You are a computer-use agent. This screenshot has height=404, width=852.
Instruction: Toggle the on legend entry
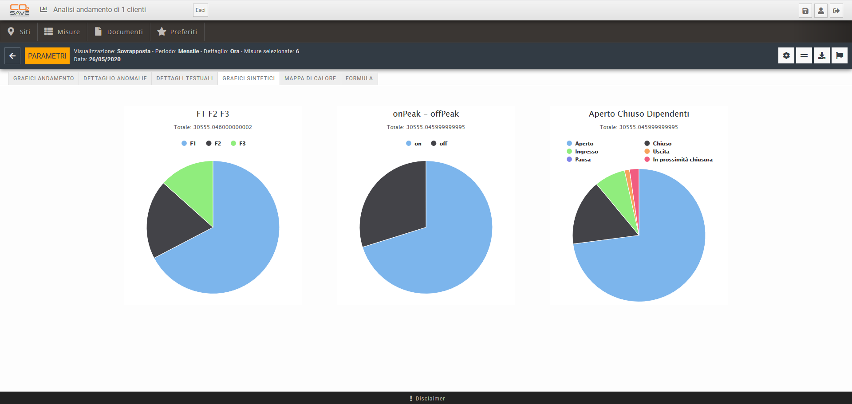point(414,143)
